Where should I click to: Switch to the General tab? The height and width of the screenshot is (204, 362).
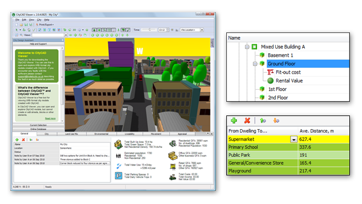pyautogui.click(x=24, y=134)
